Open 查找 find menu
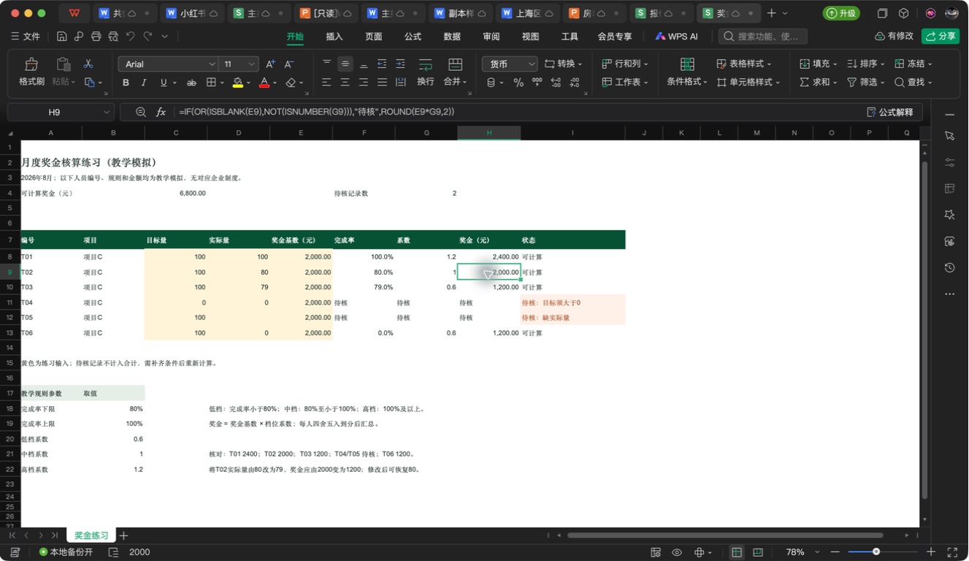The height and width of the screenshot is (561, 969). (913, 83)
